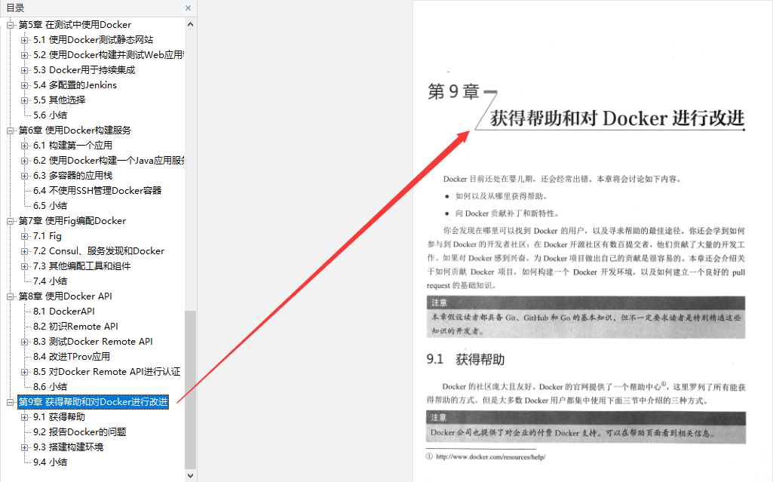
Task: Open bookmark 第8章 使用Docker API
Action: coord(66,296)
